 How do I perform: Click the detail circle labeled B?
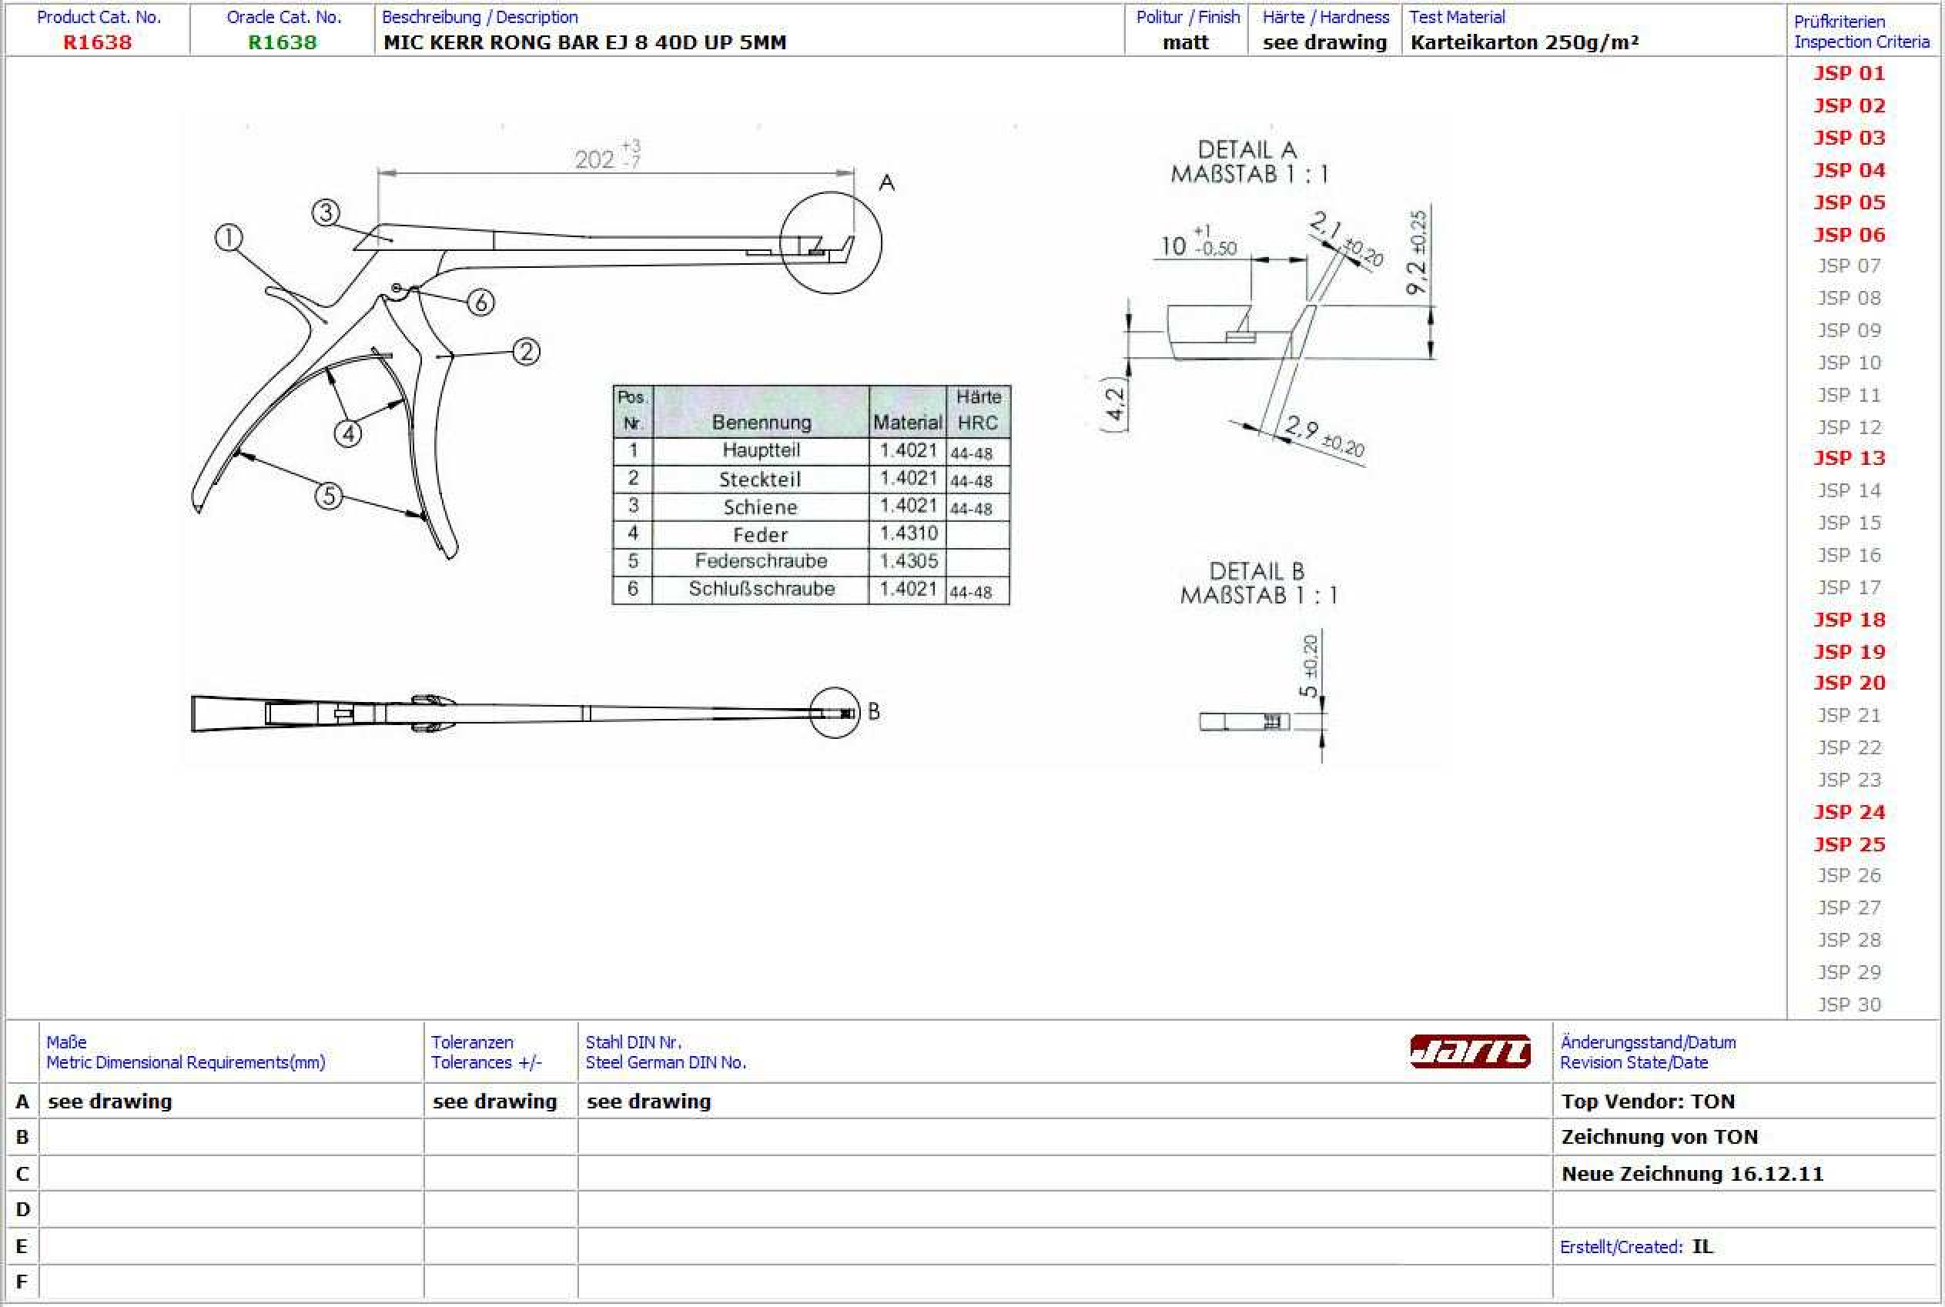(835, 713)
